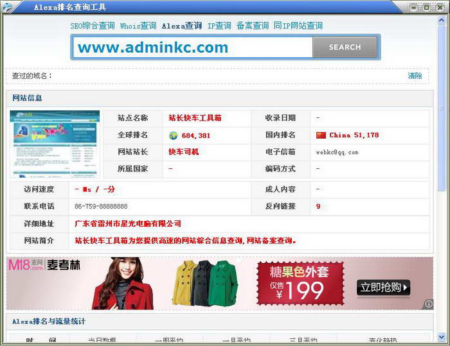Click the Alexa排名与流量统计 section header
The width and height of the screenshot is (450, 346).
[49, 322]
